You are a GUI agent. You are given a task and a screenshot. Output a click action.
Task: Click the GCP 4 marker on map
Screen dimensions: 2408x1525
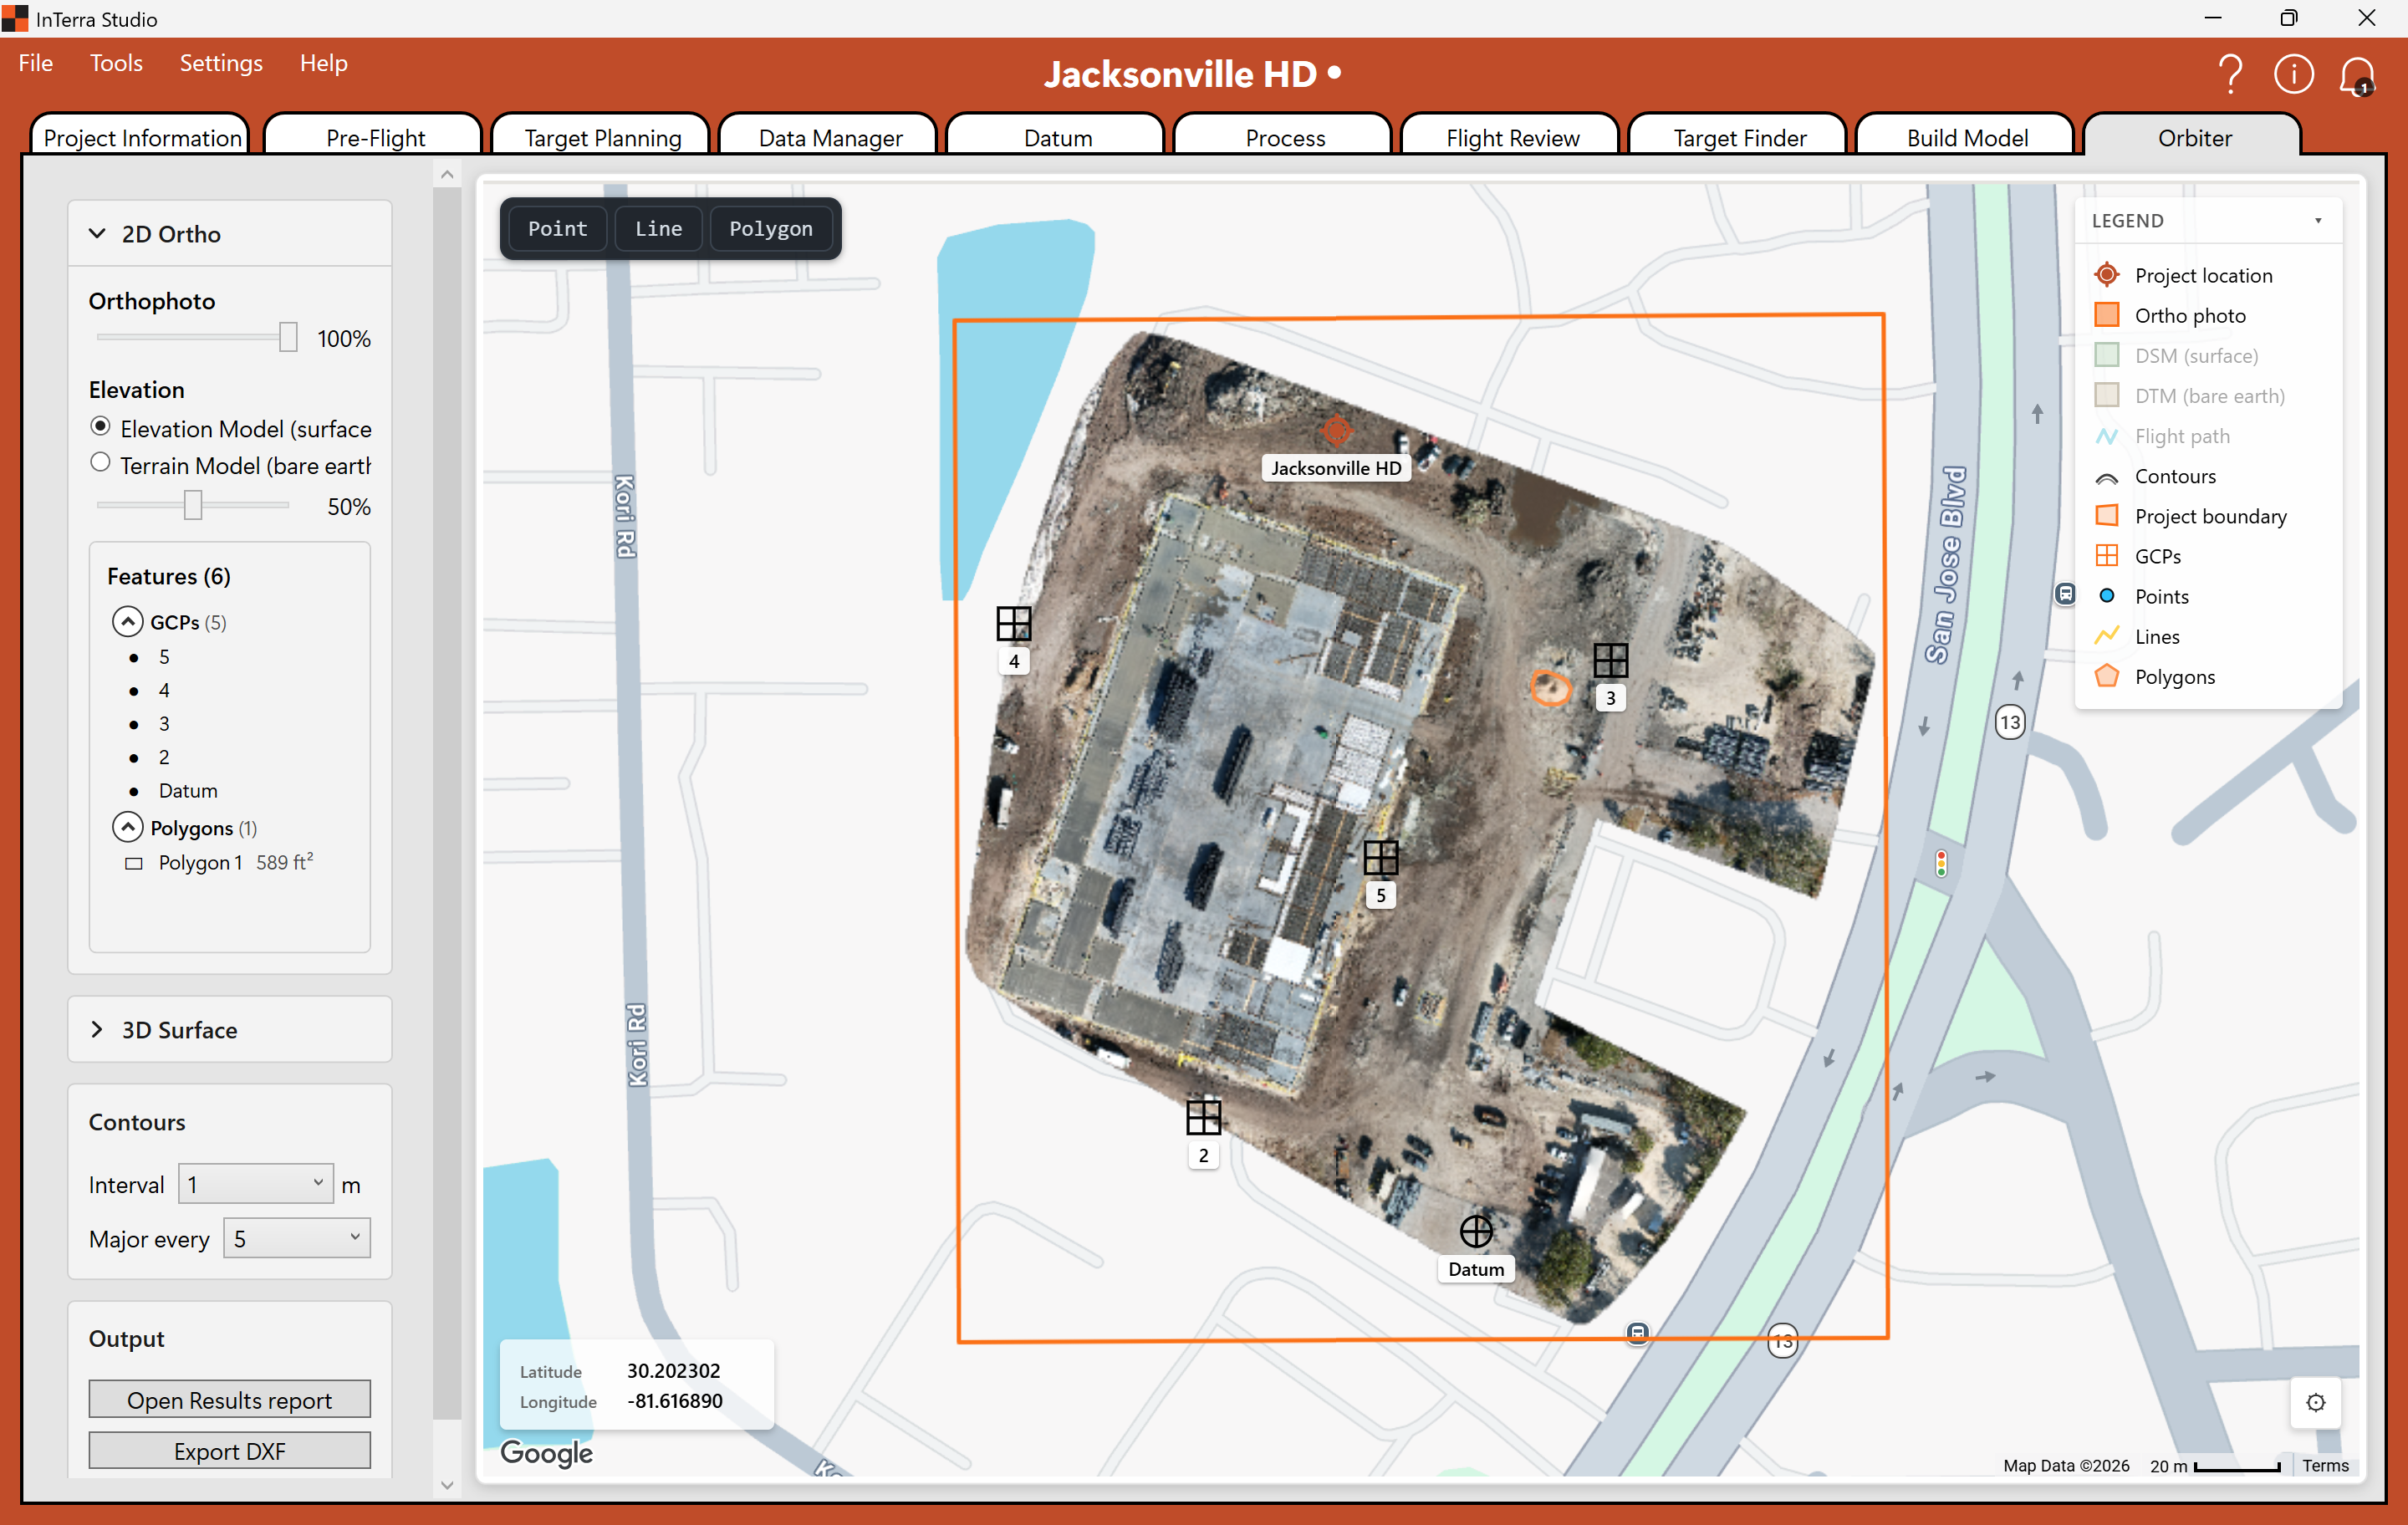coord(1013,624)
